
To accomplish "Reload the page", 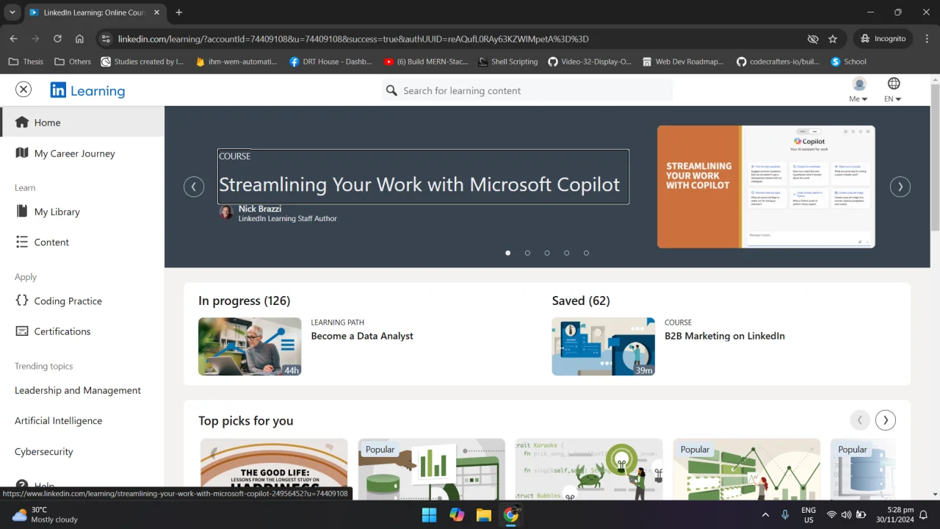I will pos(57,39).
